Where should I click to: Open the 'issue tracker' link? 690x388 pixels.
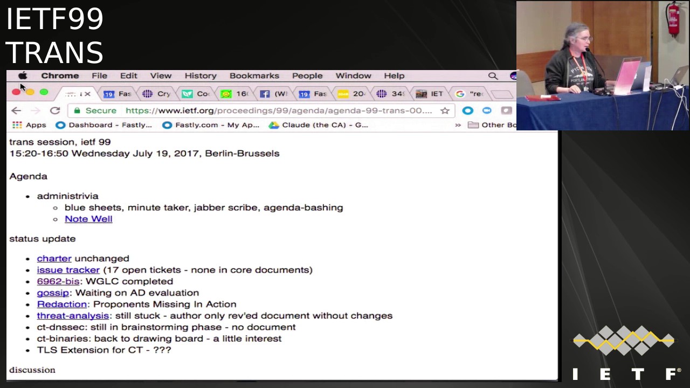pos(68,270)
